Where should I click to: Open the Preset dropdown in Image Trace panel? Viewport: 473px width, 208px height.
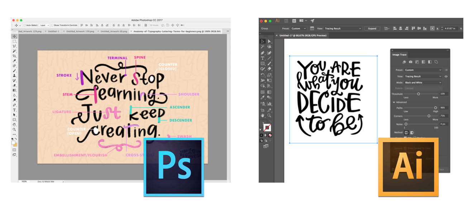[x=423, y=70]
